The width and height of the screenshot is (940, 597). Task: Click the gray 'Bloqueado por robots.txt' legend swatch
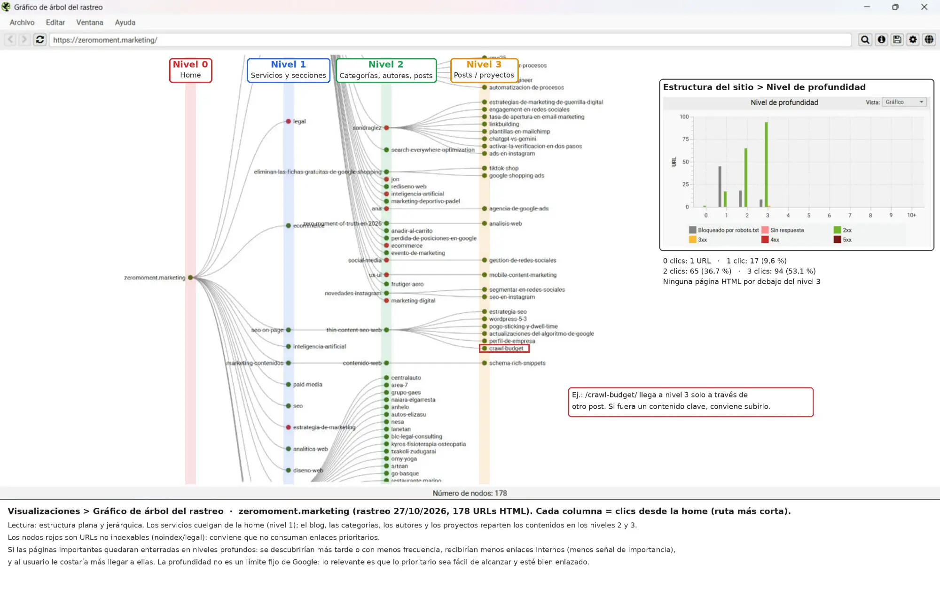point(692,230)
